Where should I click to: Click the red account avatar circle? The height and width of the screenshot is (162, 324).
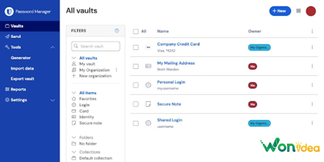click(x=311, y=11)
